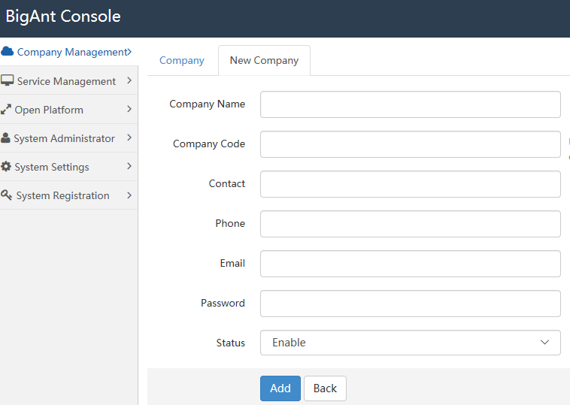Click inside the Password field
The width and height of the screenshot is (570, 405).
410,304
